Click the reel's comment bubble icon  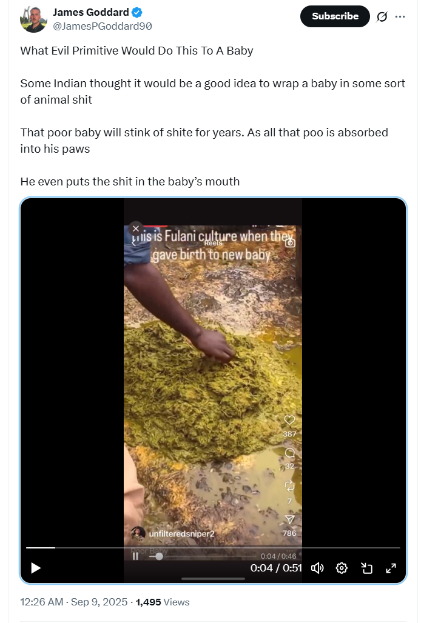tap(289, 453)
